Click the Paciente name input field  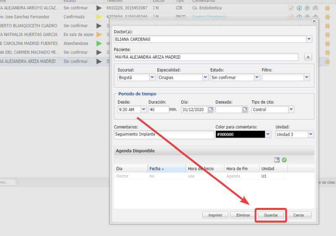point(206,57)
